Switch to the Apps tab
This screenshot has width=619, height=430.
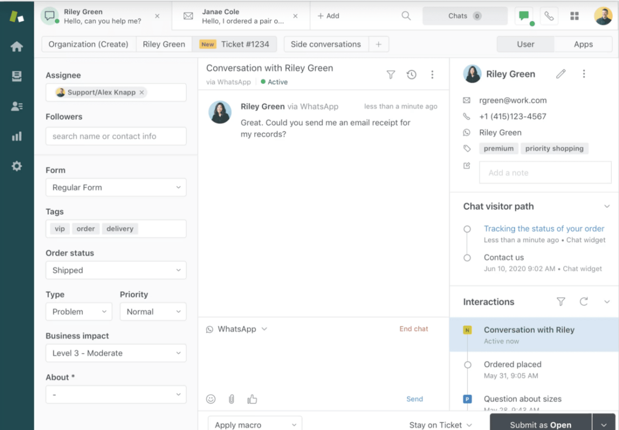[x=583, y=44]
